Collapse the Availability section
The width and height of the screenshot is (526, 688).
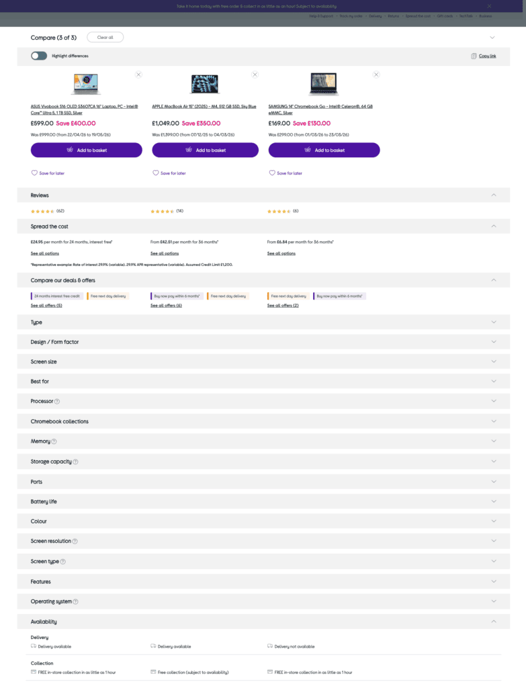[494, 621]
